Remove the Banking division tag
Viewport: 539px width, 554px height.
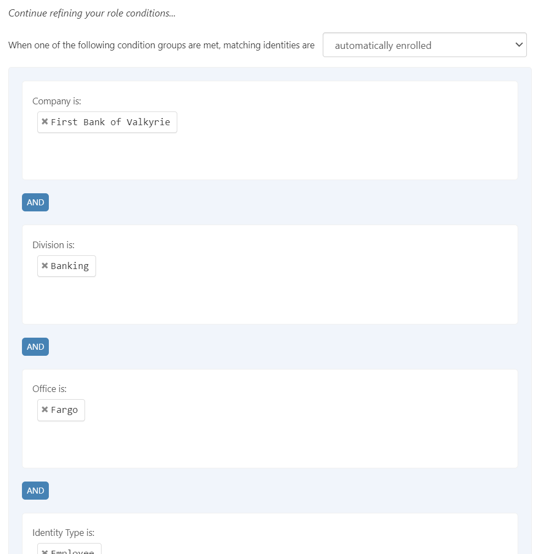pyautogui.click(x=45, y=266)
